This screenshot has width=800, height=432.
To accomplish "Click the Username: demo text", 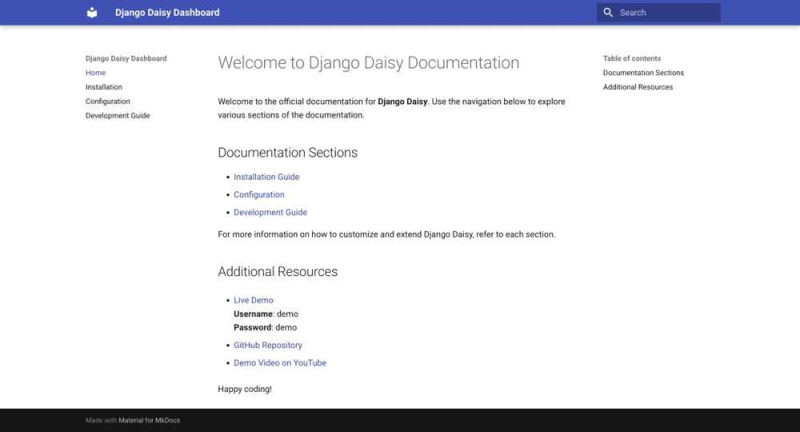I will coord(266,314).
